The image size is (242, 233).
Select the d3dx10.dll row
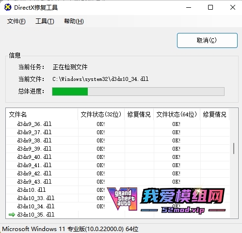point(118,190)
